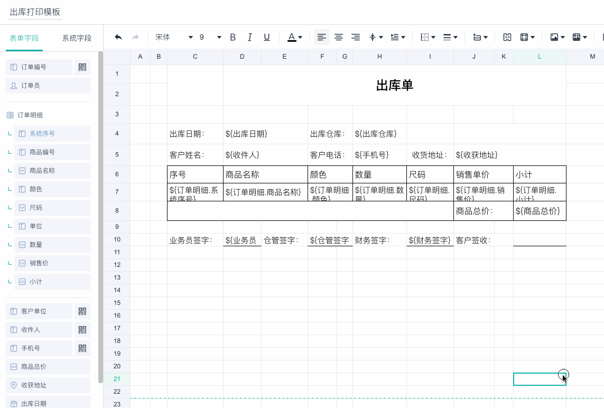The height and width of the screenshot is (408, 604).
Task: Select the align left icon
Action: tap(321, 37)
